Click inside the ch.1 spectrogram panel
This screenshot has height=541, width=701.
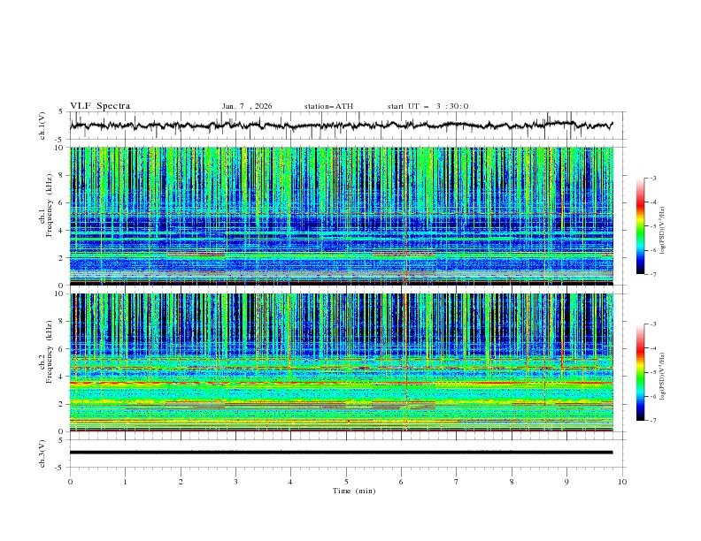[345, 216]
